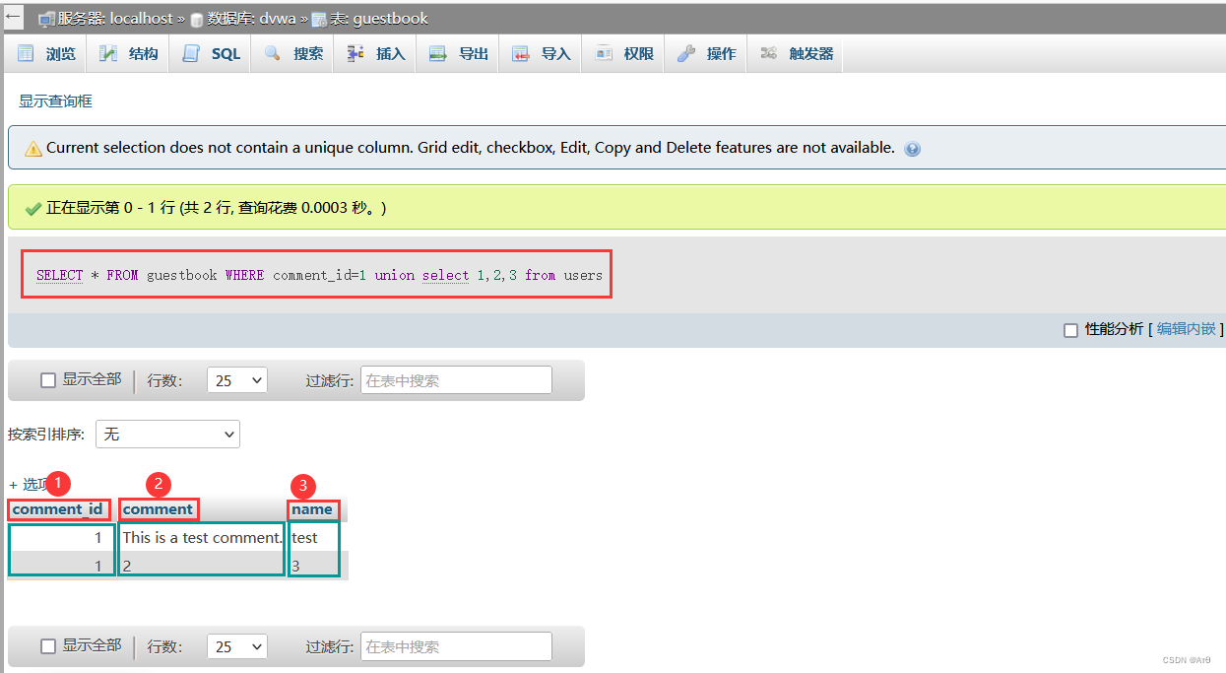Click the table icon before guestbook

(x=319, y=19)
